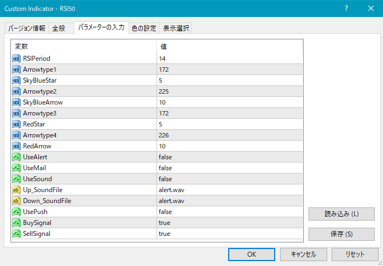Click the Down_SoundFile string type icon
383x266 pixels.
[16, 201]
